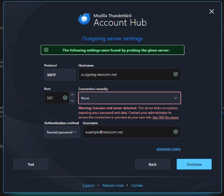Click into the Hostname input field
The height and width of the screenshot is (196, 224).
pos(130,74)
